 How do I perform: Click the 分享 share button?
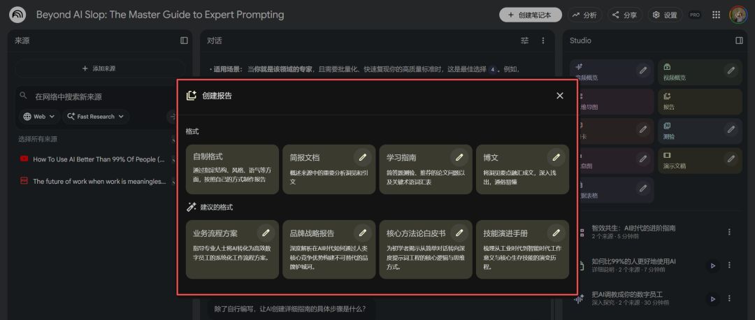coord(624,15)
